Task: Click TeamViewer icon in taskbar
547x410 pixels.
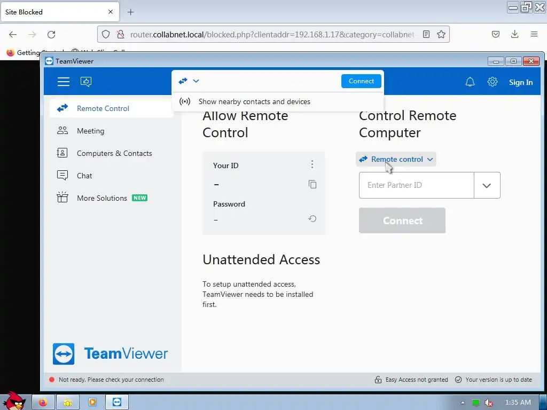Action: [117, 403]
